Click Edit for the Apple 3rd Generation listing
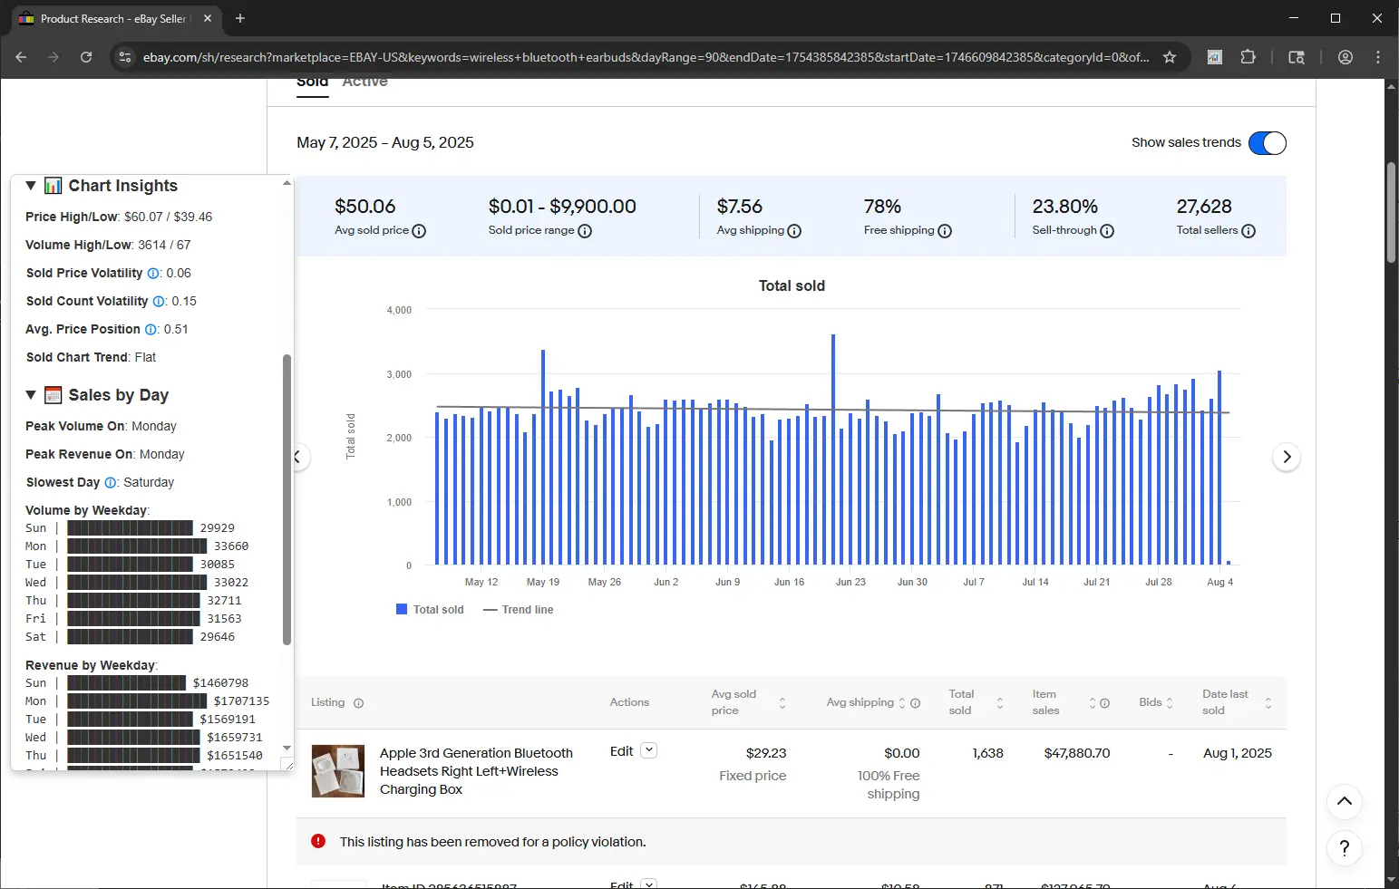Image resolution: width=1399 pixels, height=889 pixels. click(622, 751)
